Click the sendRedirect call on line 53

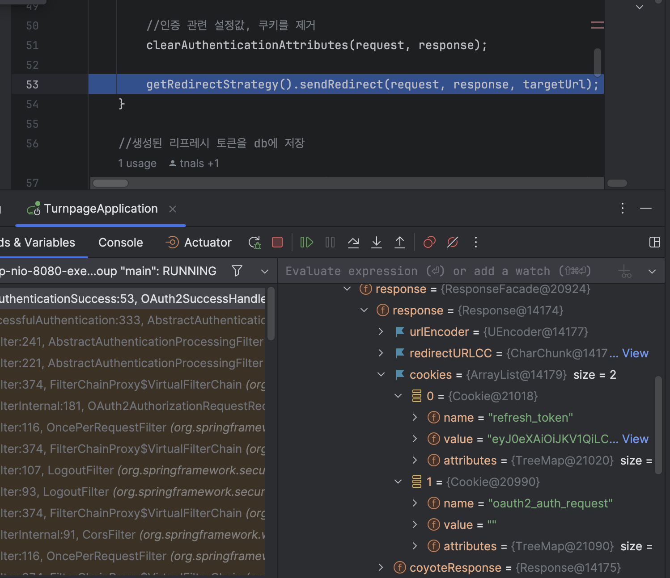click(x=341, y=84)
